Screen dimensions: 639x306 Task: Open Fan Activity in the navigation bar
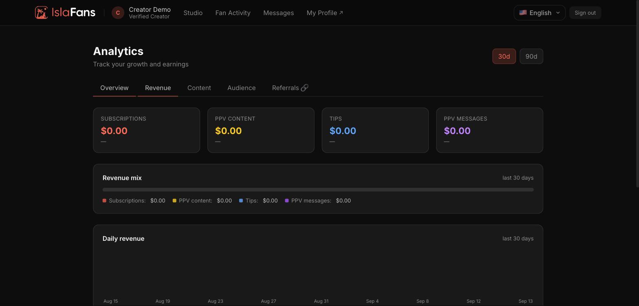233,13
